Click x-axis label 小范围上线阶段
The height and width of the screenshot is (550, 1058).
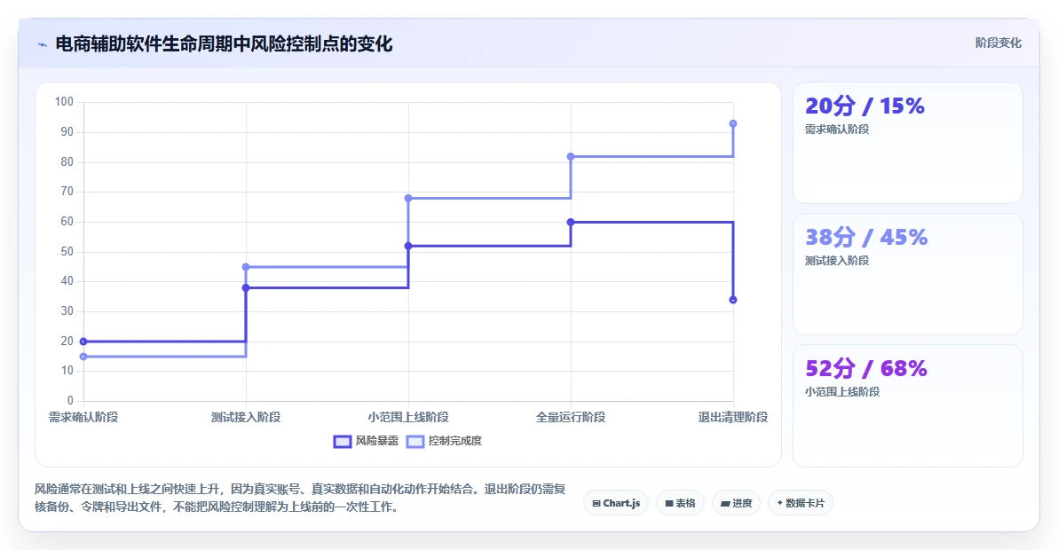tap(408, 417)
